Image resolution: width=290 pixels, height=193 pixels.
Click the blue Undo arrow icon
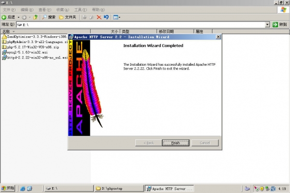click(106, 17)
